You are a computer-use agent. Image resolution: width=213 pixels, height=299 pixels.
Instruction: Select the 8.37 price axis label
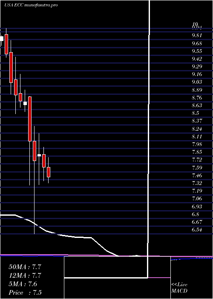click(197, 121)
